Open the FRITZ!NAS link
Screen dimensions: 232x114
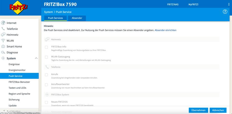[x=173, y=4]
